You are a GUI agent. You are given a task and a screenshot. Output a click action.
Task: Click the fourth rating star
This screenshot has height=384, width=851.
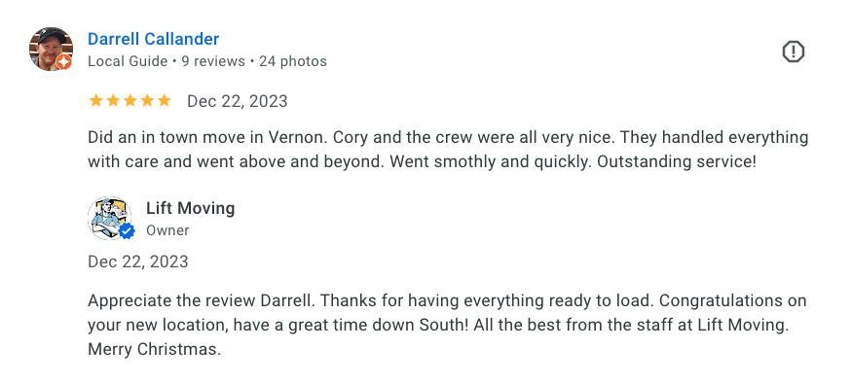pyautogui.click(x=147, y=101)
